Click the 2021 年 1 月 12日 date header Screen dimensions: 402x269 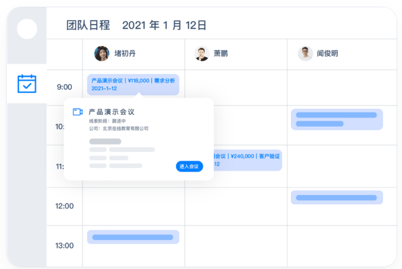click(x=164, y=25)
